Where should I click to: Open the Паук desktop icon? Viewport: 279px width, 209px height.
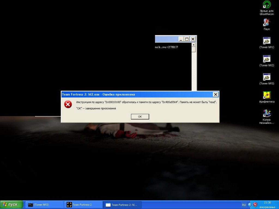[x=266, y=24]
